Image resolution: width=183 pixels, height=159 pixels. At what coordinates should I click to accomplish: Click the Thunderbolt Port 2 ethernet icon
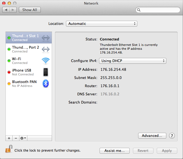(x=46, y=49)
